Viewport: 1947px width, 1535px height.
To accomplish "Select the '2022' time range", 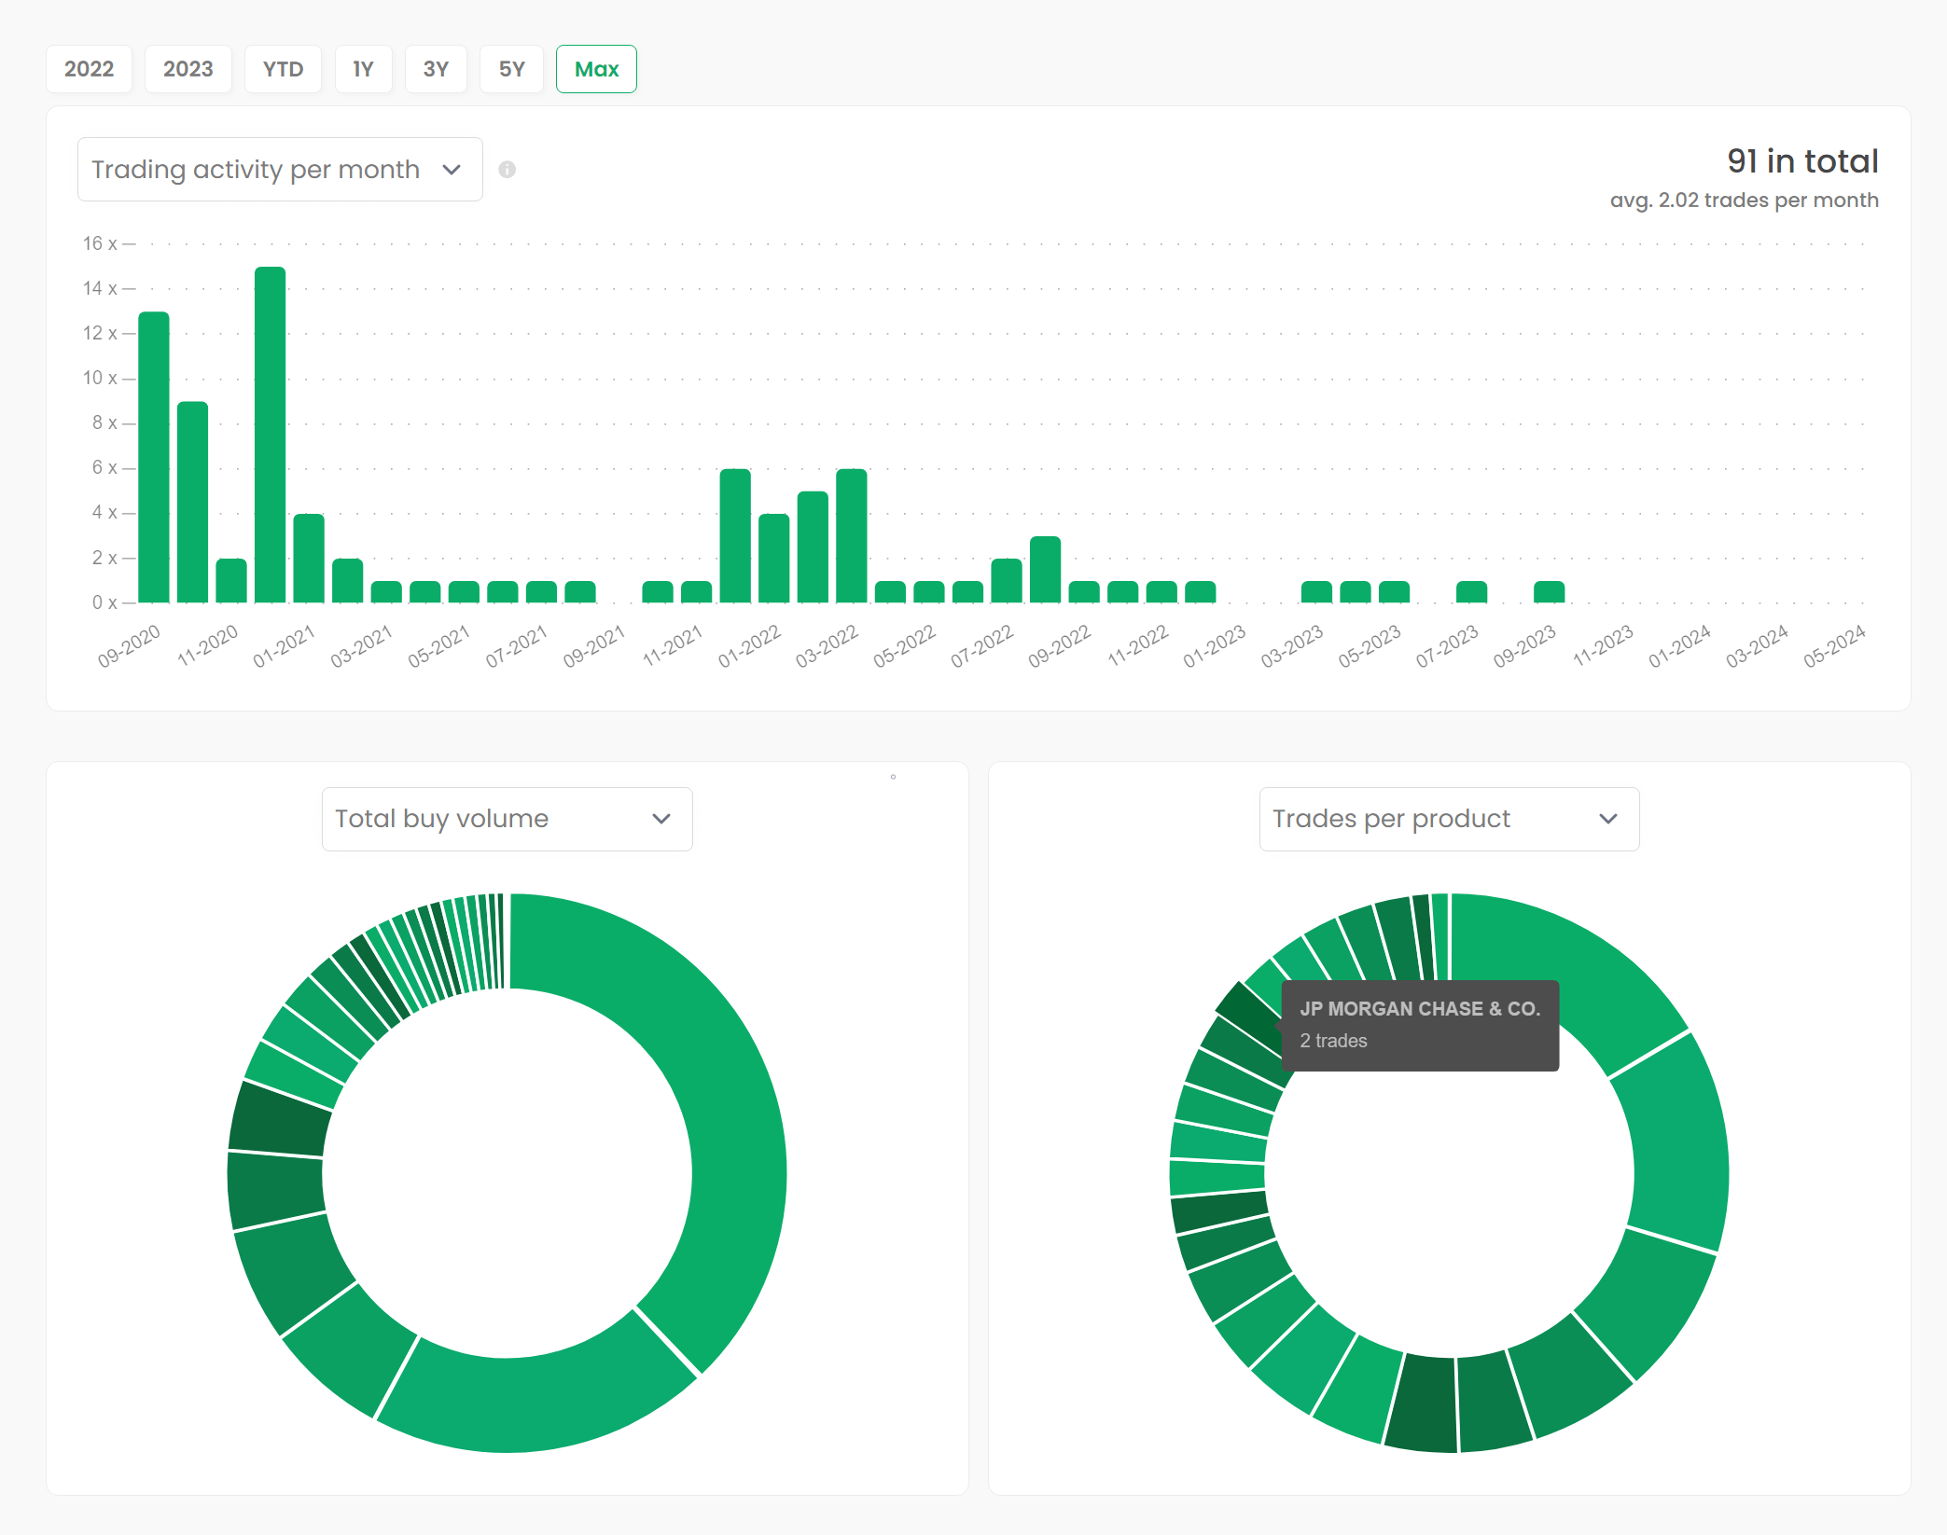I will click(90, 68).
